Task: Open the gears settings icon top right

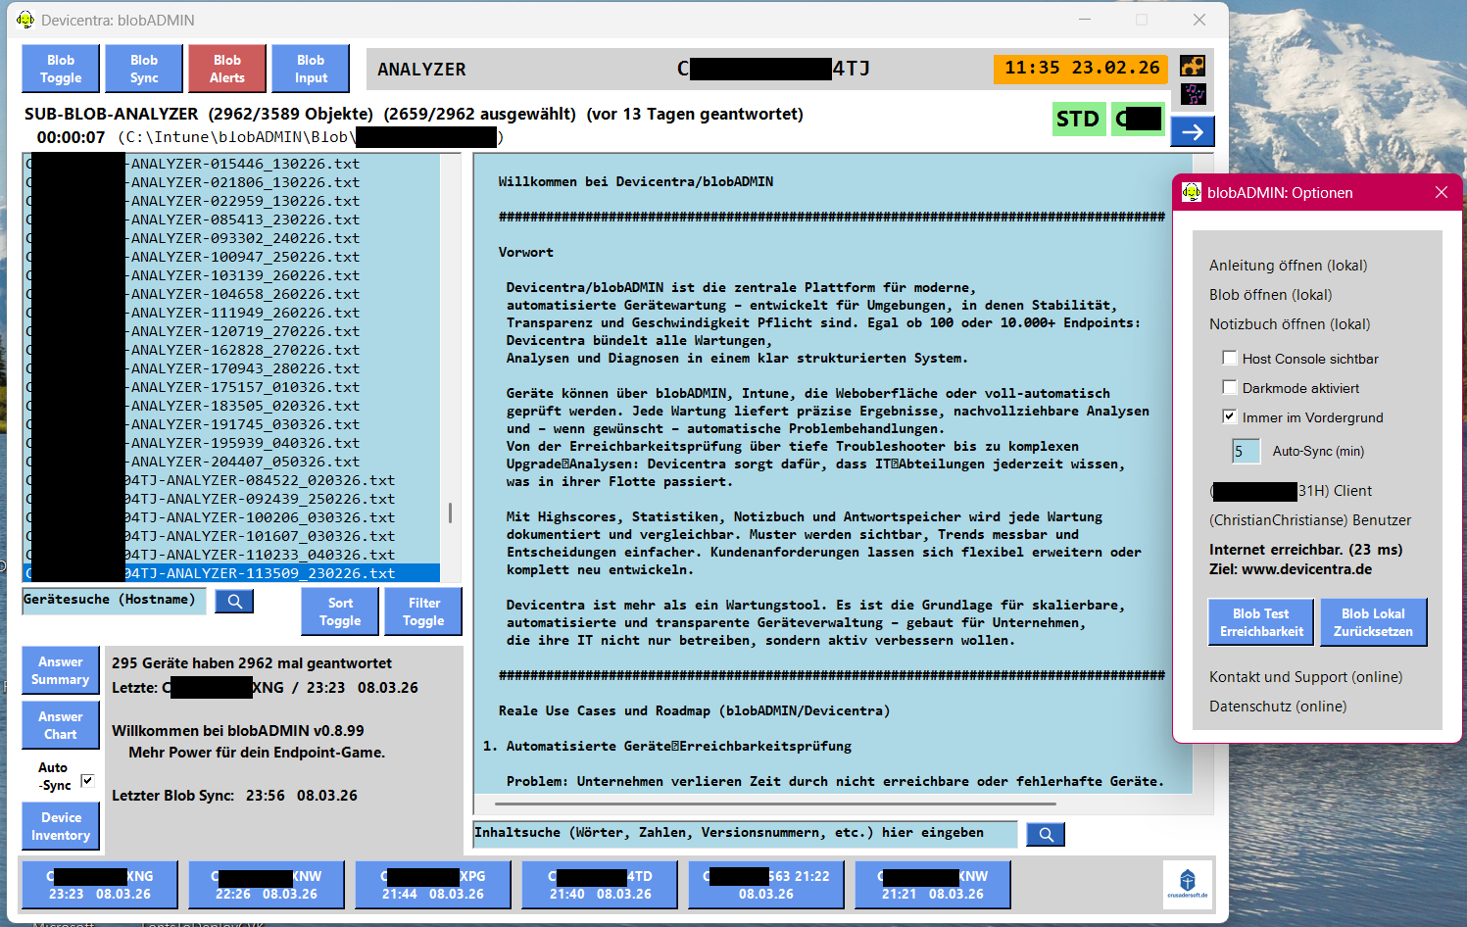Action: (1193, 65)
